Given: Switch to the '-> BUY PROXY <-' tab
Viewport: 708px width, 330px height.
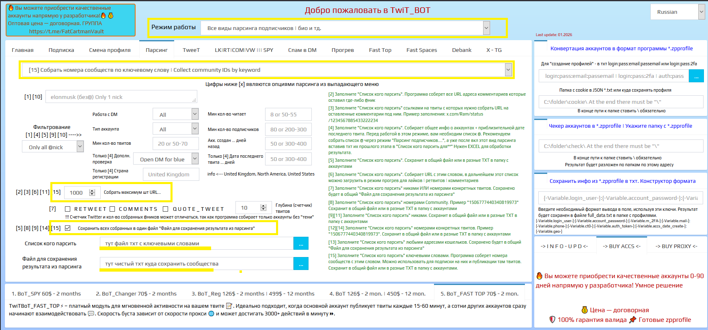Looking at the screenshot, I should coord(676,246).
